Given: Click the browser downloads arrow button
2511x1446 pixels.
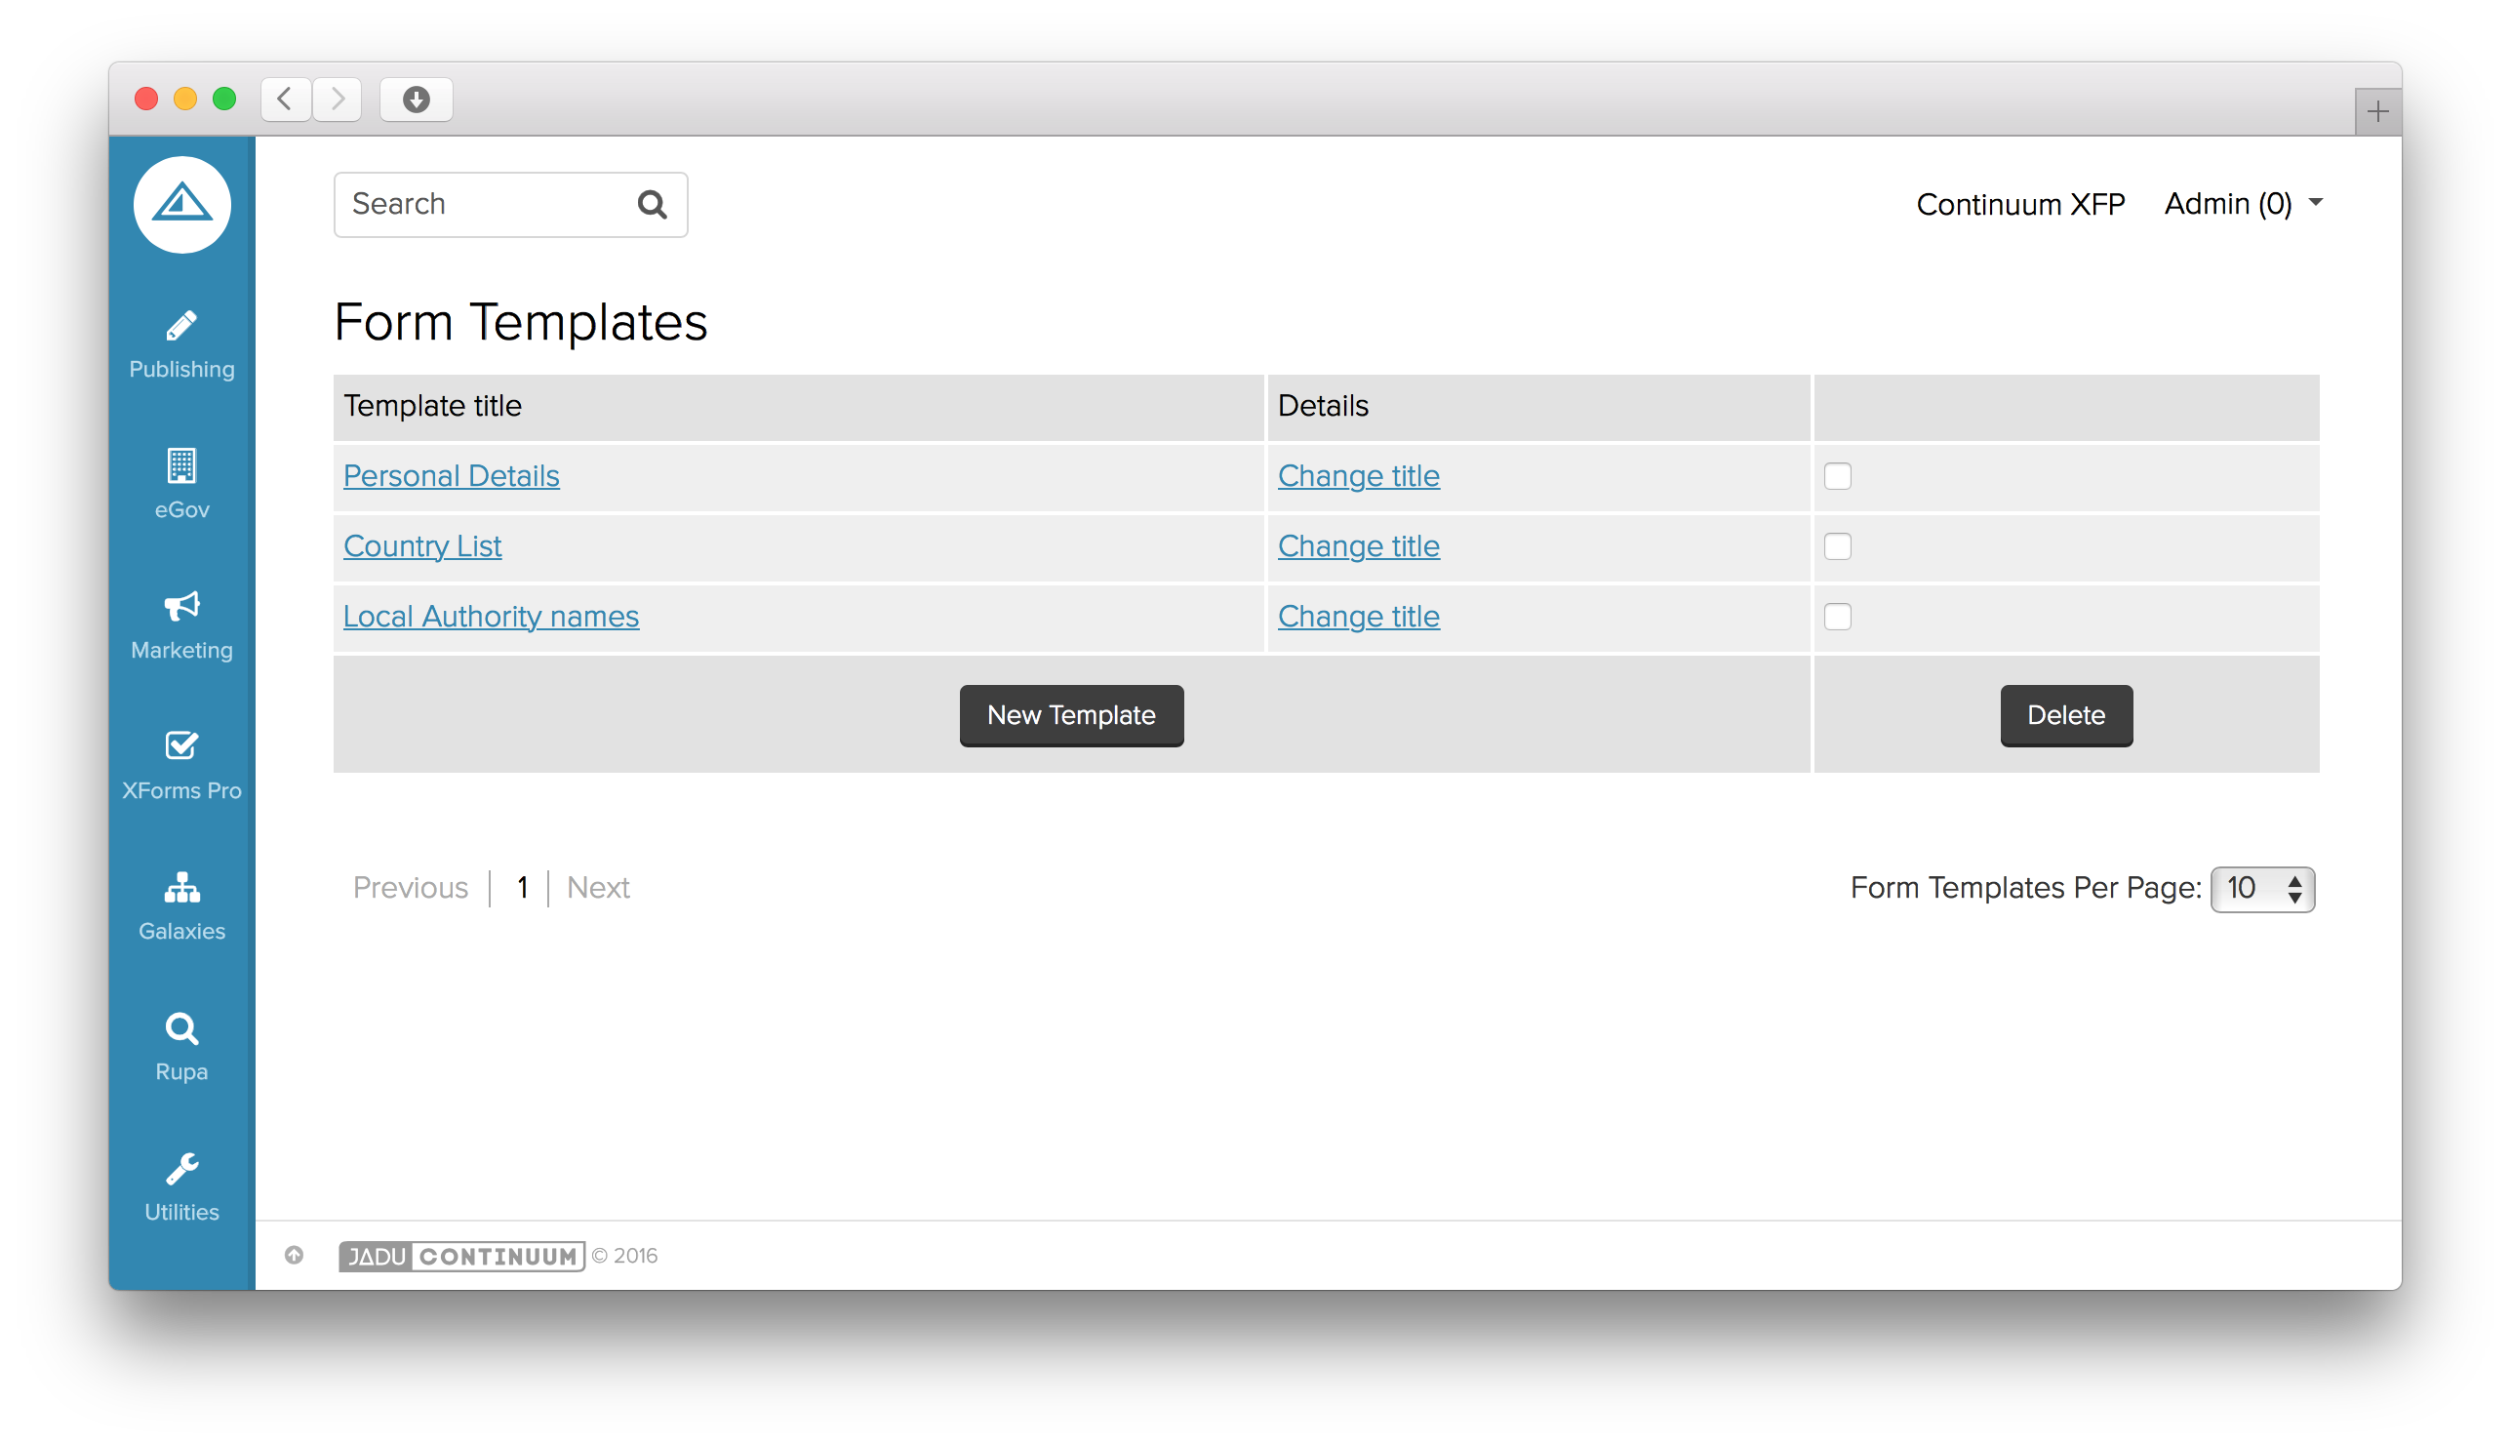Looking at the screenshot, I should pyautogui.click(x=416, y=100).
